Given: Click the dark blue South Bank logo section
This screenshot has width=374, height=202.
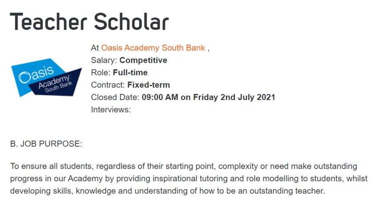Looking at the screenshot, I should pos(57,83).
